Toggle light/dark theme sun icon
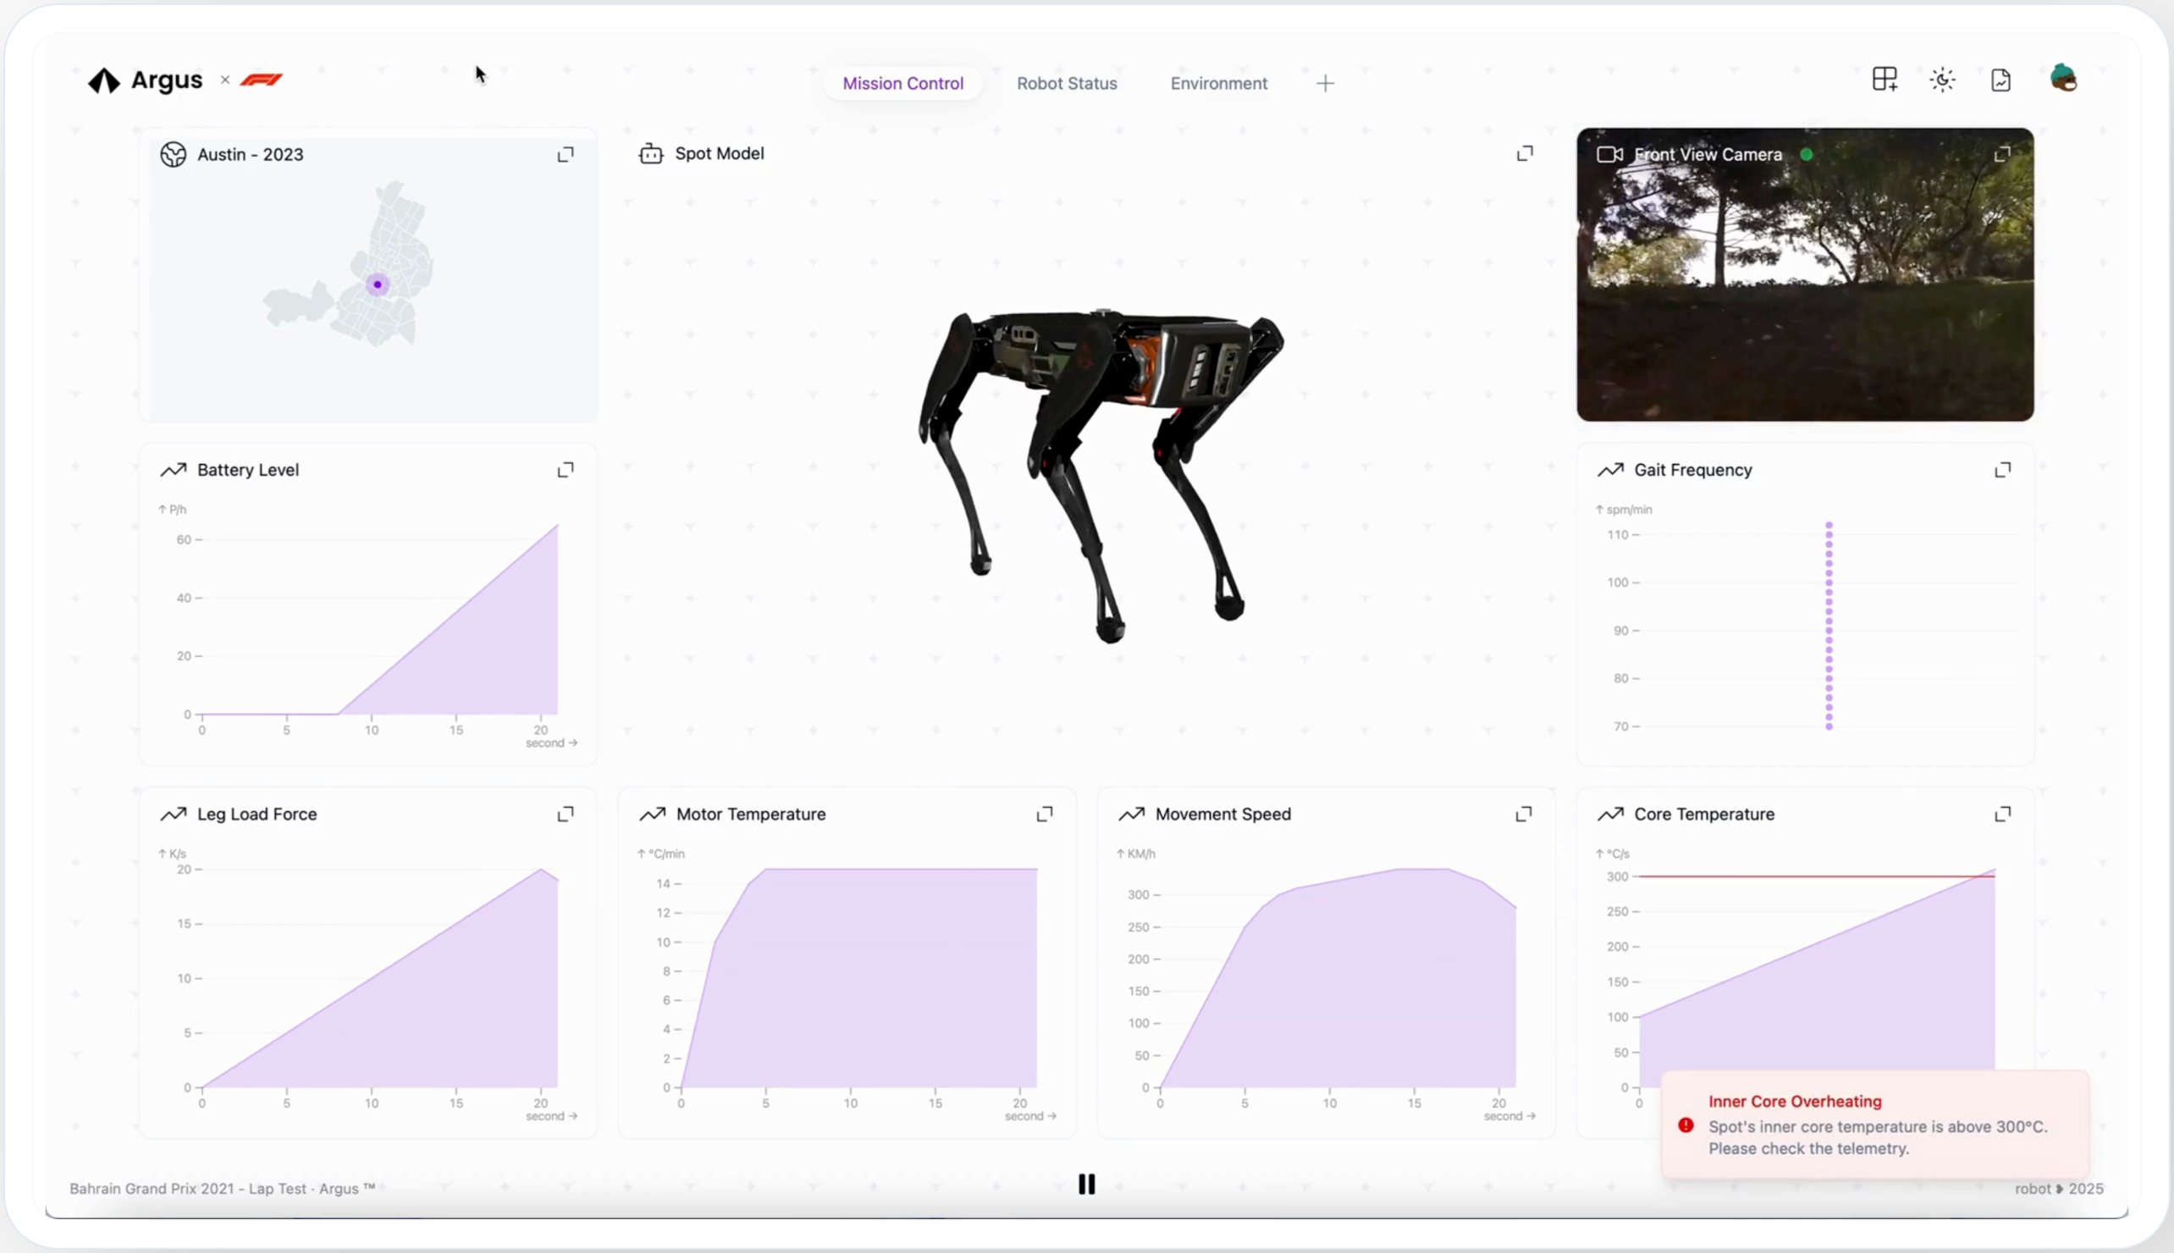This screenshot has width=2174, height=1253. [1942, 80]
